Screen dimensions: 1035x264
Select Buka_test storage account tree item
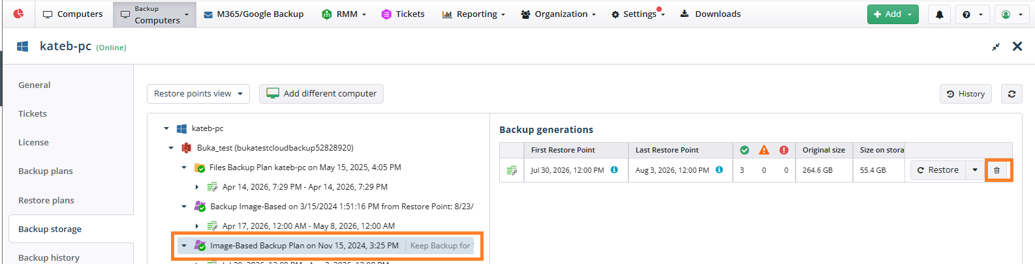point(275,148)
